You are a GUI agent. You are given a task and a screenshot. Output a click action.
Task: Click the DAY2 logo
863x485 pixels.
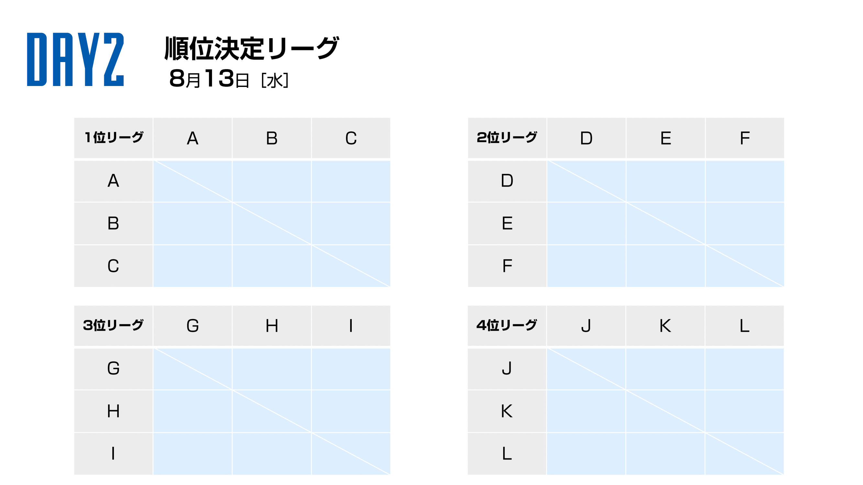pyautogui.click(x=75, y=59)
